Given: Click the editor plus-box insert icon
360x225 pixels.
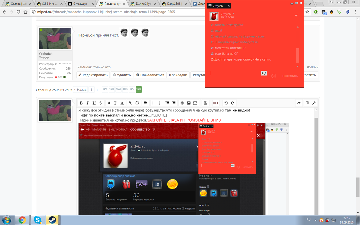Looking at the screenshot, I should click(307, 103).
